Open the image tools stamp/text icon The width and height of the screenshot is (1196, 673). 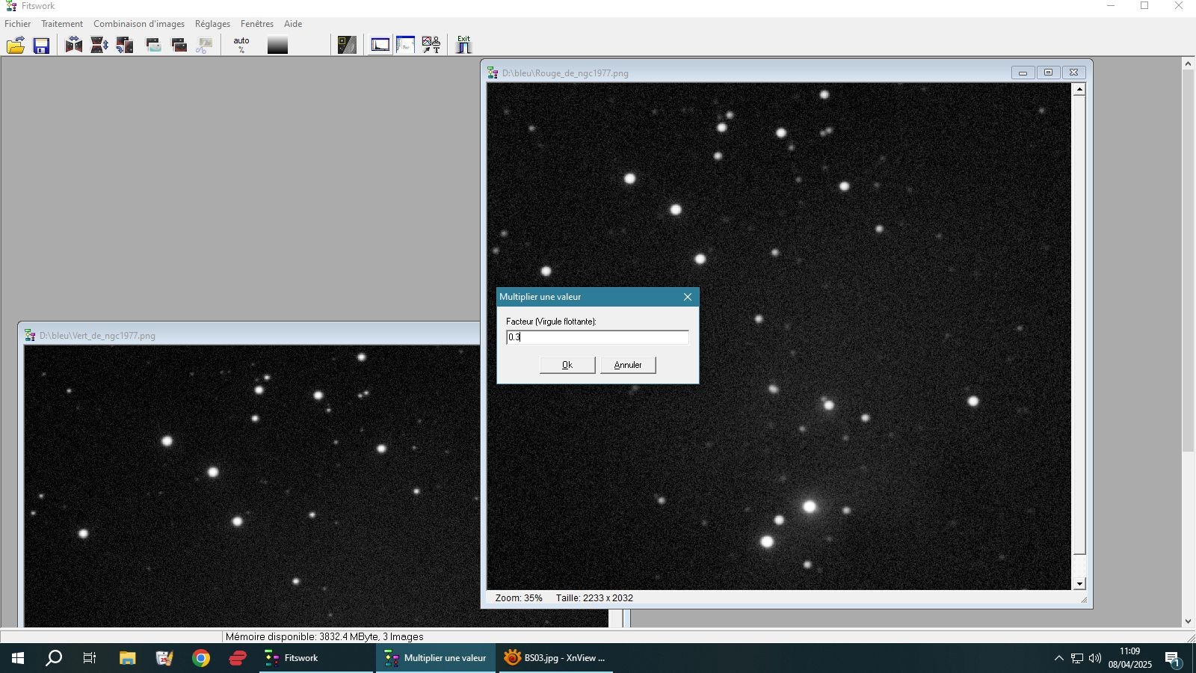pos(431,46)
